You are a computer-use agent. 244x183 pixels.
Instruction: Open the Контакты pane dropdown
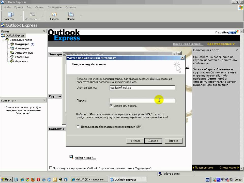point(16,101)
